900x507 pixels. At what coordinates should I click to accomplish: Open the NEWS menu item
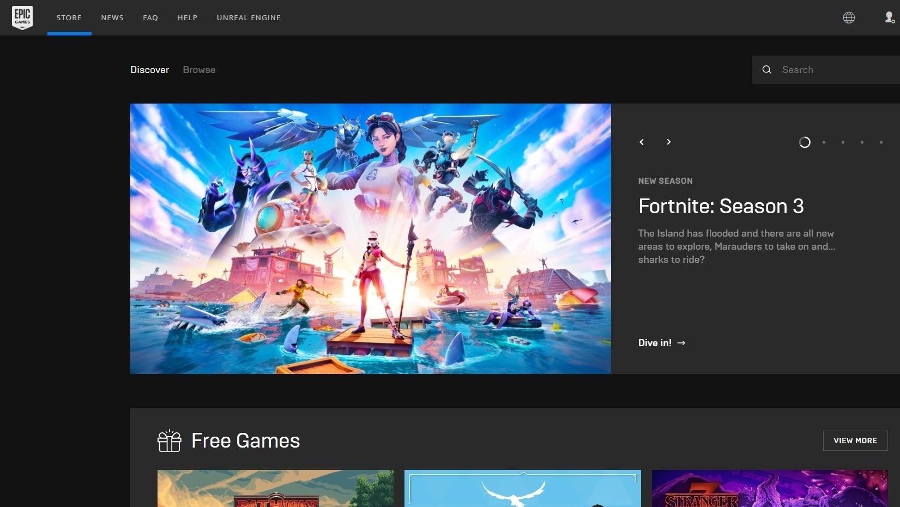click(112, 17)
